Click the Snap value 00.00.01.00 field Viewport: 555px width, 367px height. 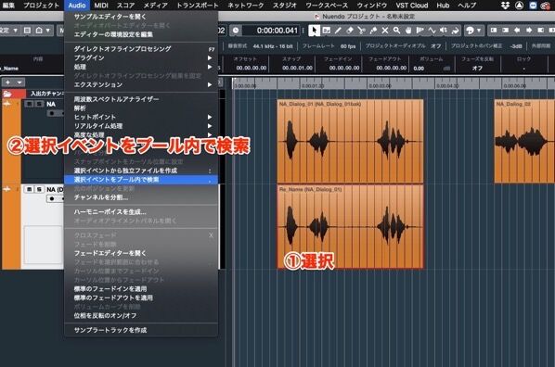tap(297, 68)
